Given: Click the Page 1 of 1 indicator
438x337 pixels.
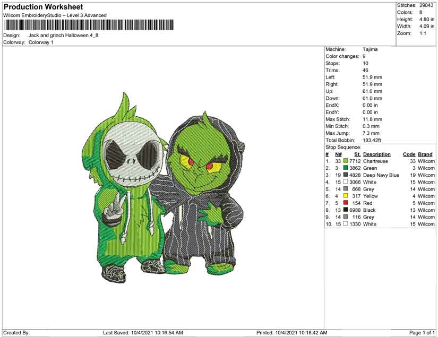Looking at the screenshot, I should coord(422,333).
